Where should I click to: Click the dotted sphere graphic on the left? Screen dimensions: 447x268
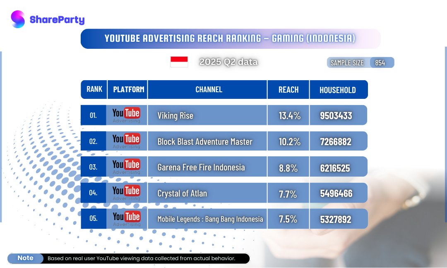(46, 178)
